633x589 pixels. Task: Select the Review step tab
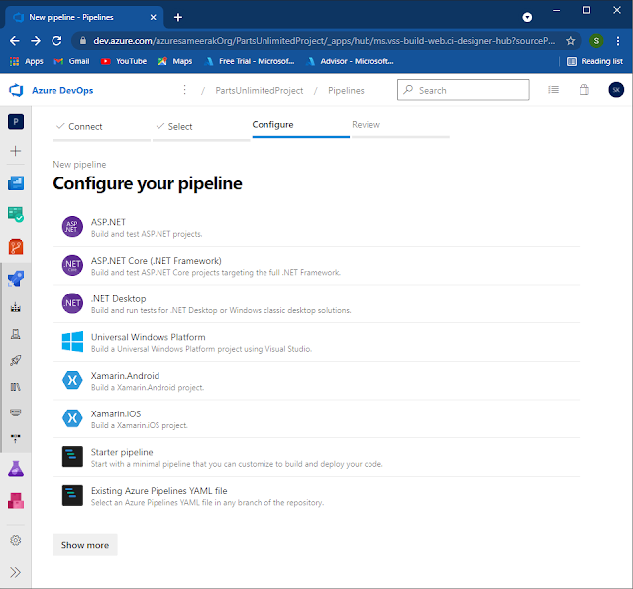pyautogui.click(x=400, y=125)
